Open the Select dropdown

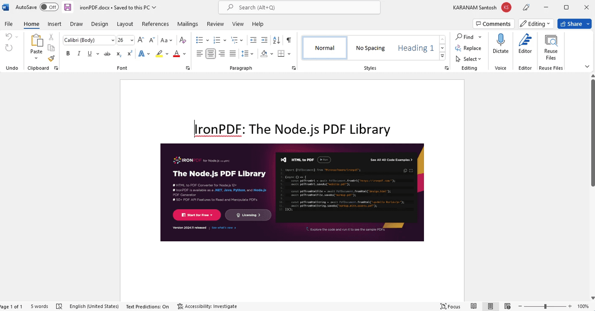coord(468,59)
